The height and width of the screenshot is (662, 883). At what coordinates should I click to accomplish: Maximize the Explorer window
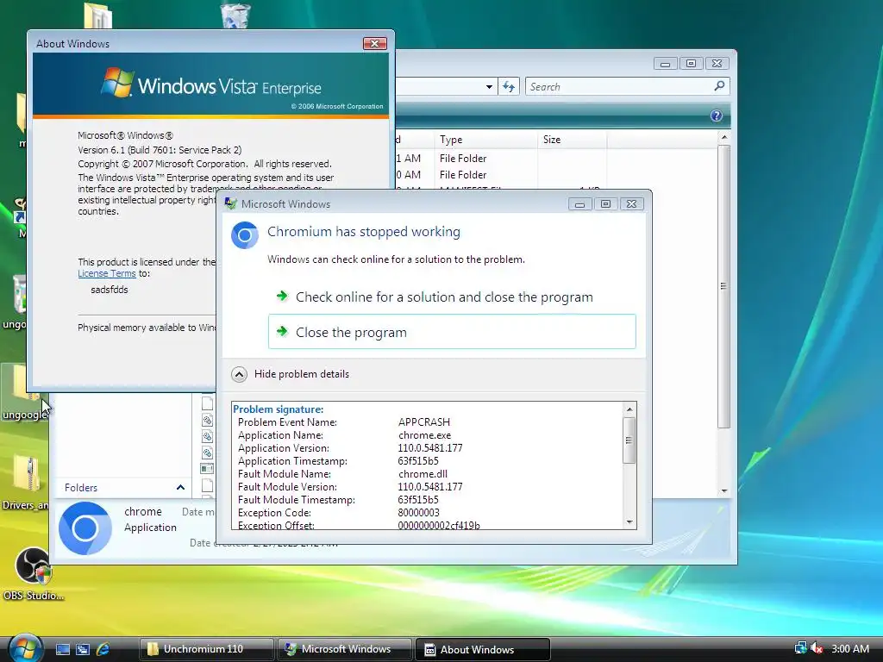pos(691,64)
